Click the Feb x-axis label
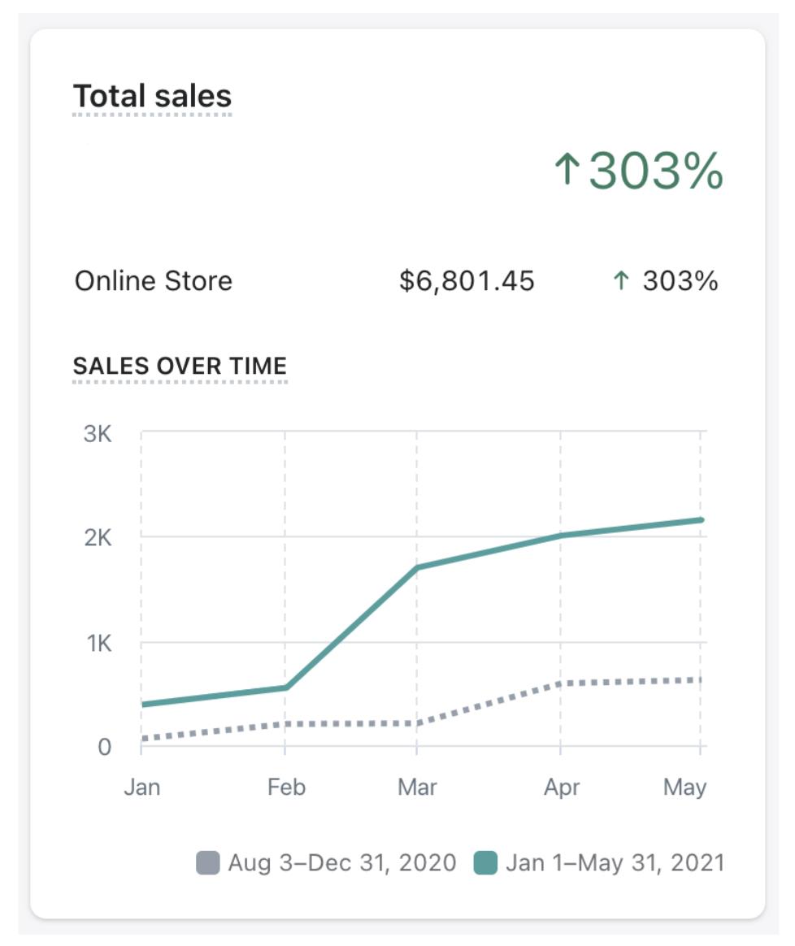 coord(286,788)
